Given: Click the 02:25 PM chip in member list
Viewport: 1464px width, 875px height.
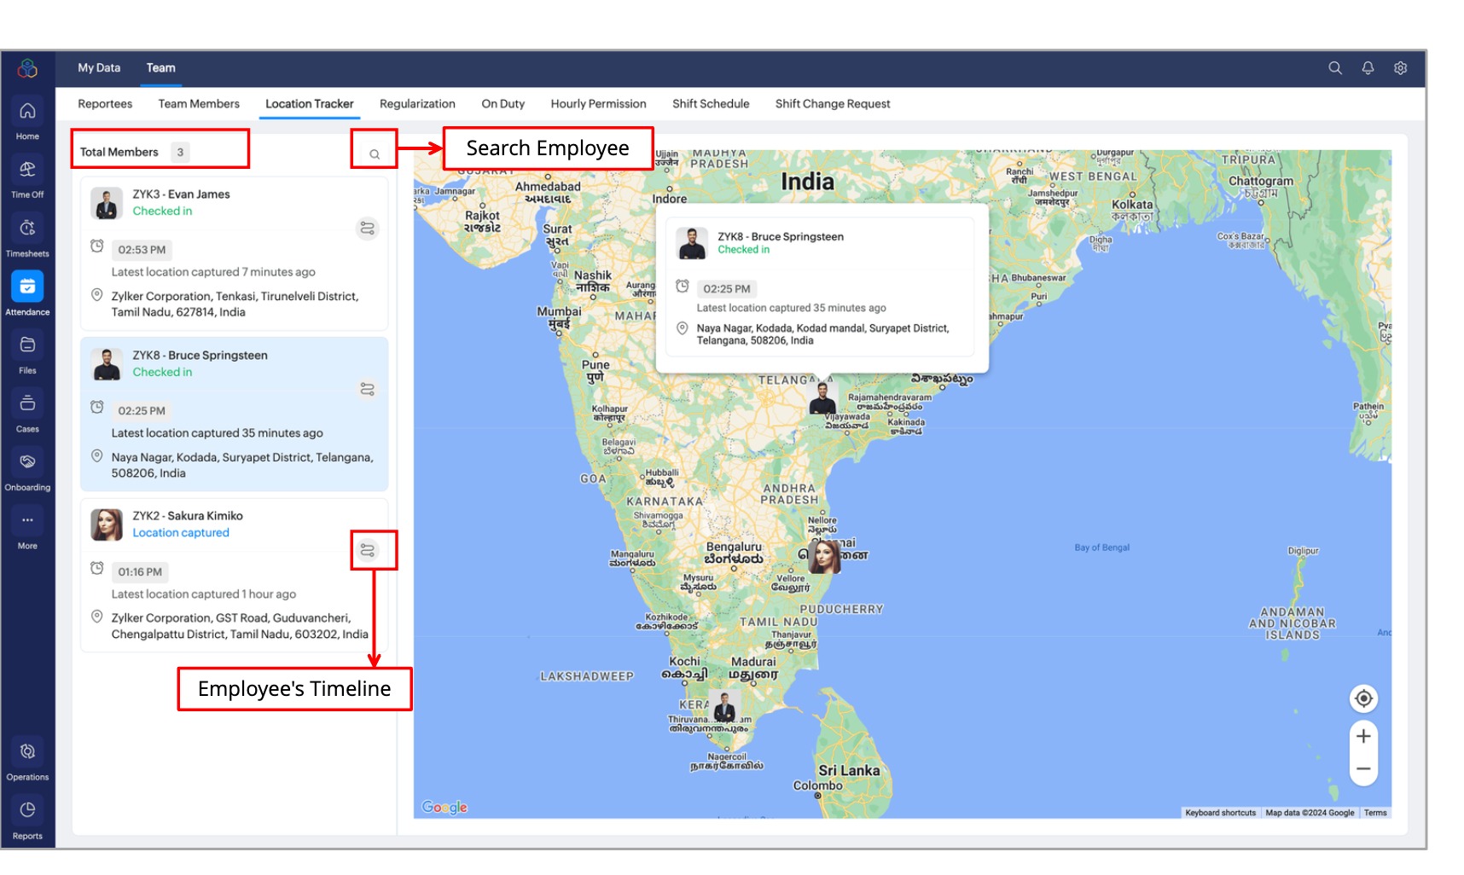Looking at the screenshot, I should tap(142, 411).
